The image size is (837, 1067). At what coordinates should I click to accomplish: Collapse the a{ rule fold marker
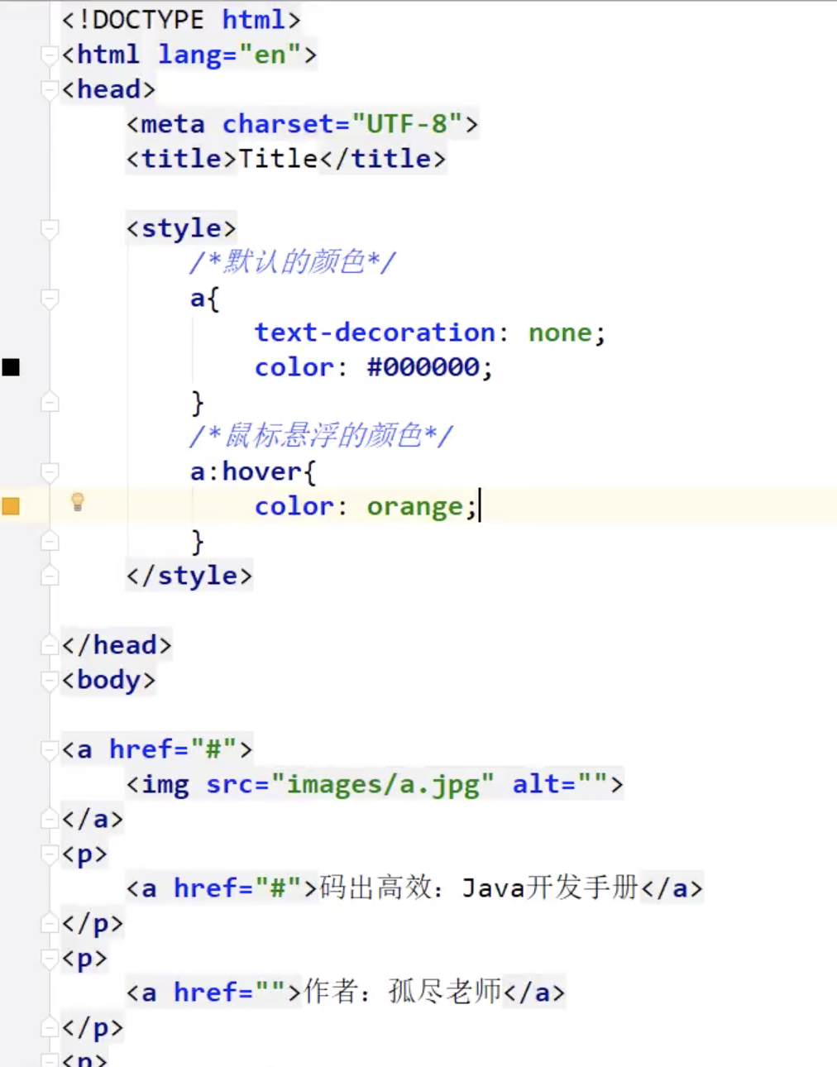point(50,299)
